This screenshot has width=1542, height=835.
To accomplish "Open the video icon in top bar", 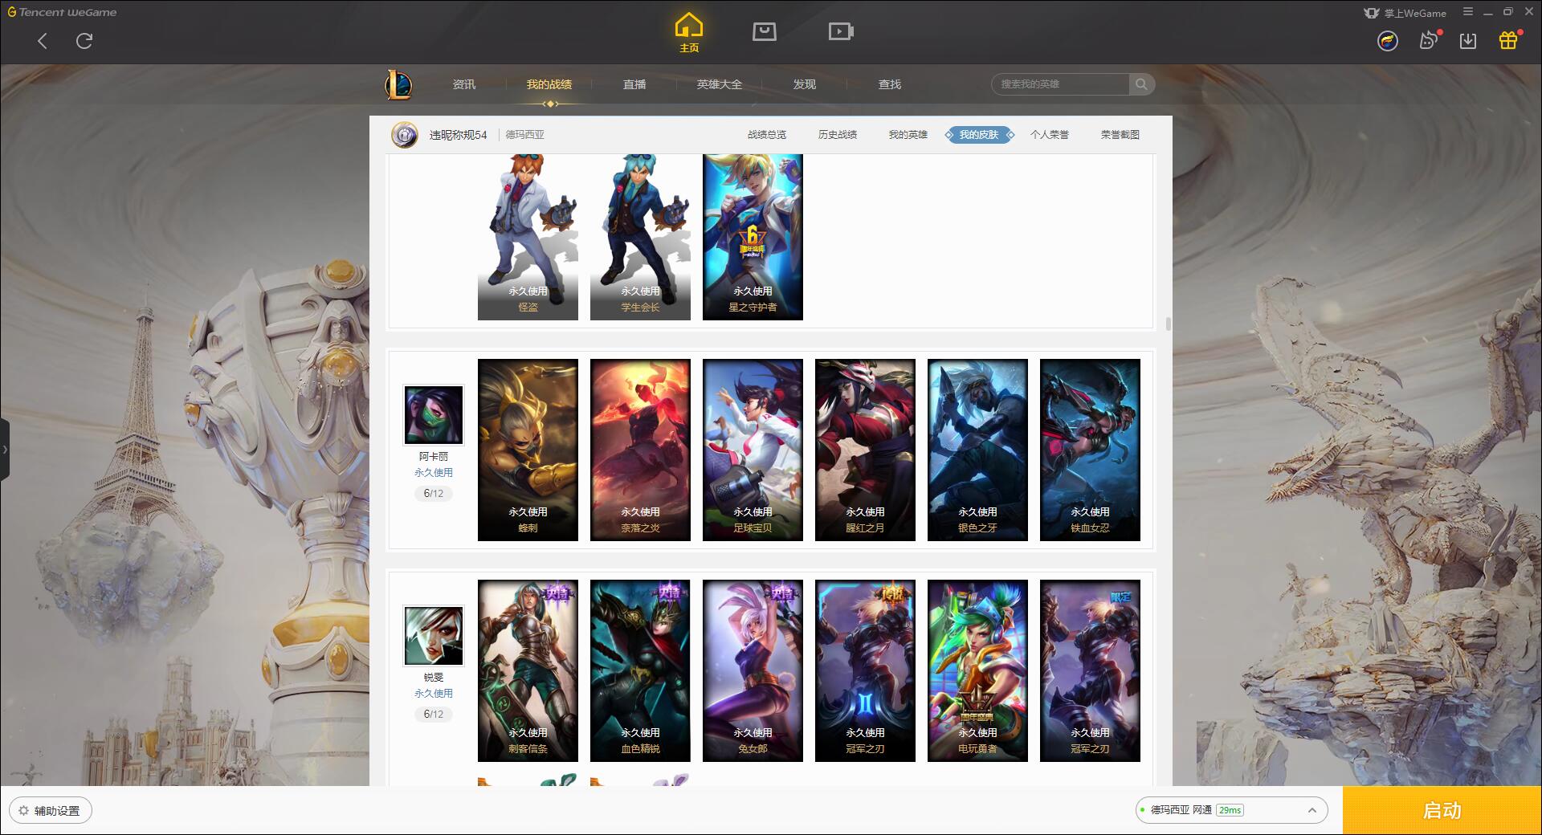I will point(841,31).
